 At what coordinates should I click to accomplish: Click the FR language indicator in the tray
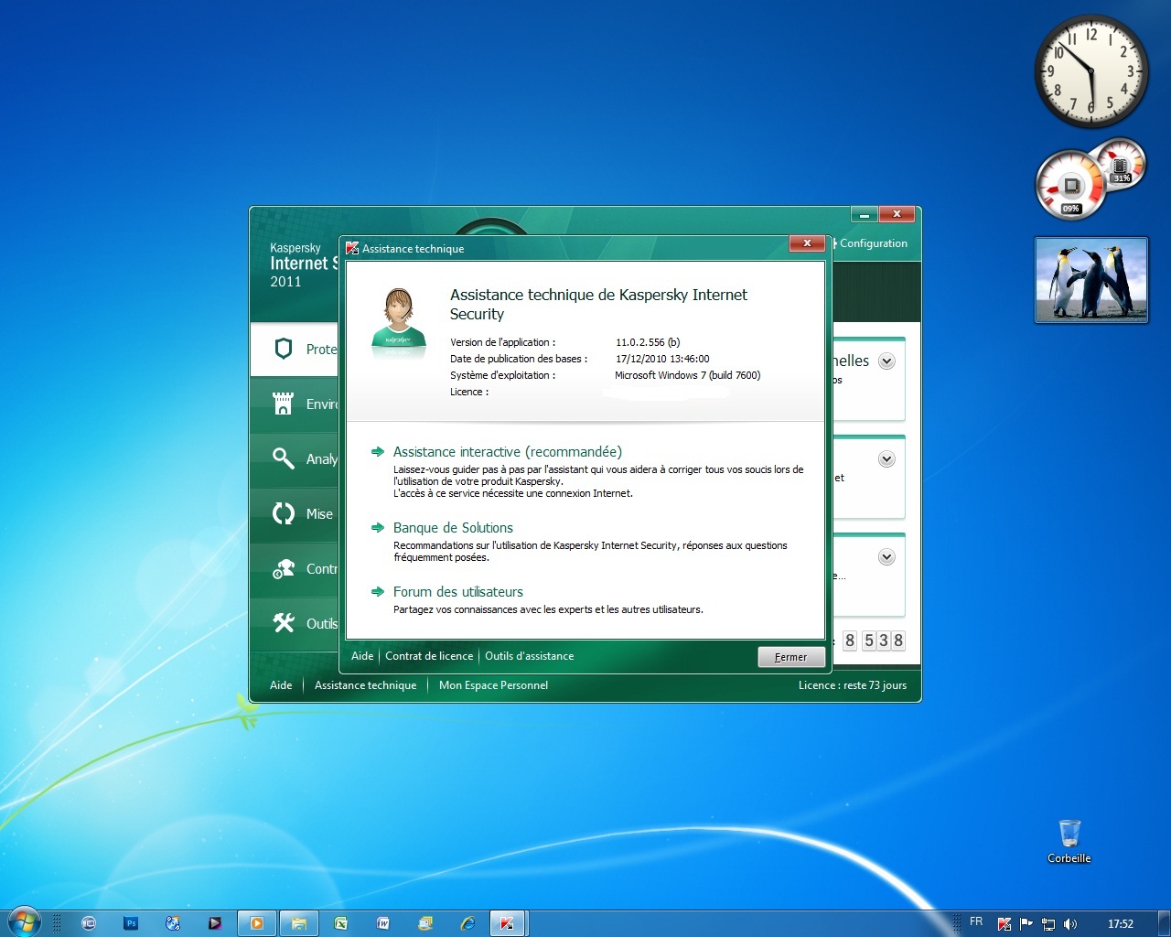976,922
